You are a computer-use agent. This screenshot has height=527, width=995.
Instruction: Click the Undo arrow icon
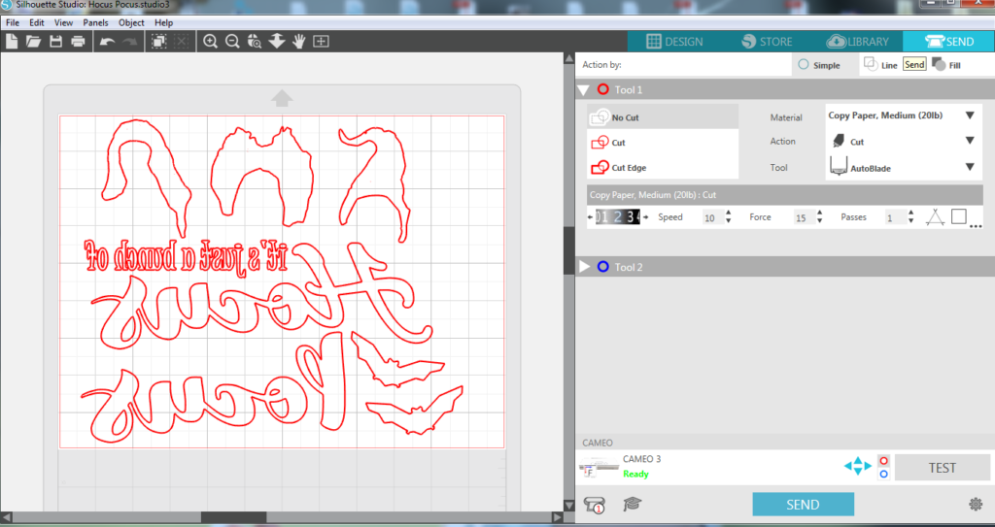coord(109,42)
